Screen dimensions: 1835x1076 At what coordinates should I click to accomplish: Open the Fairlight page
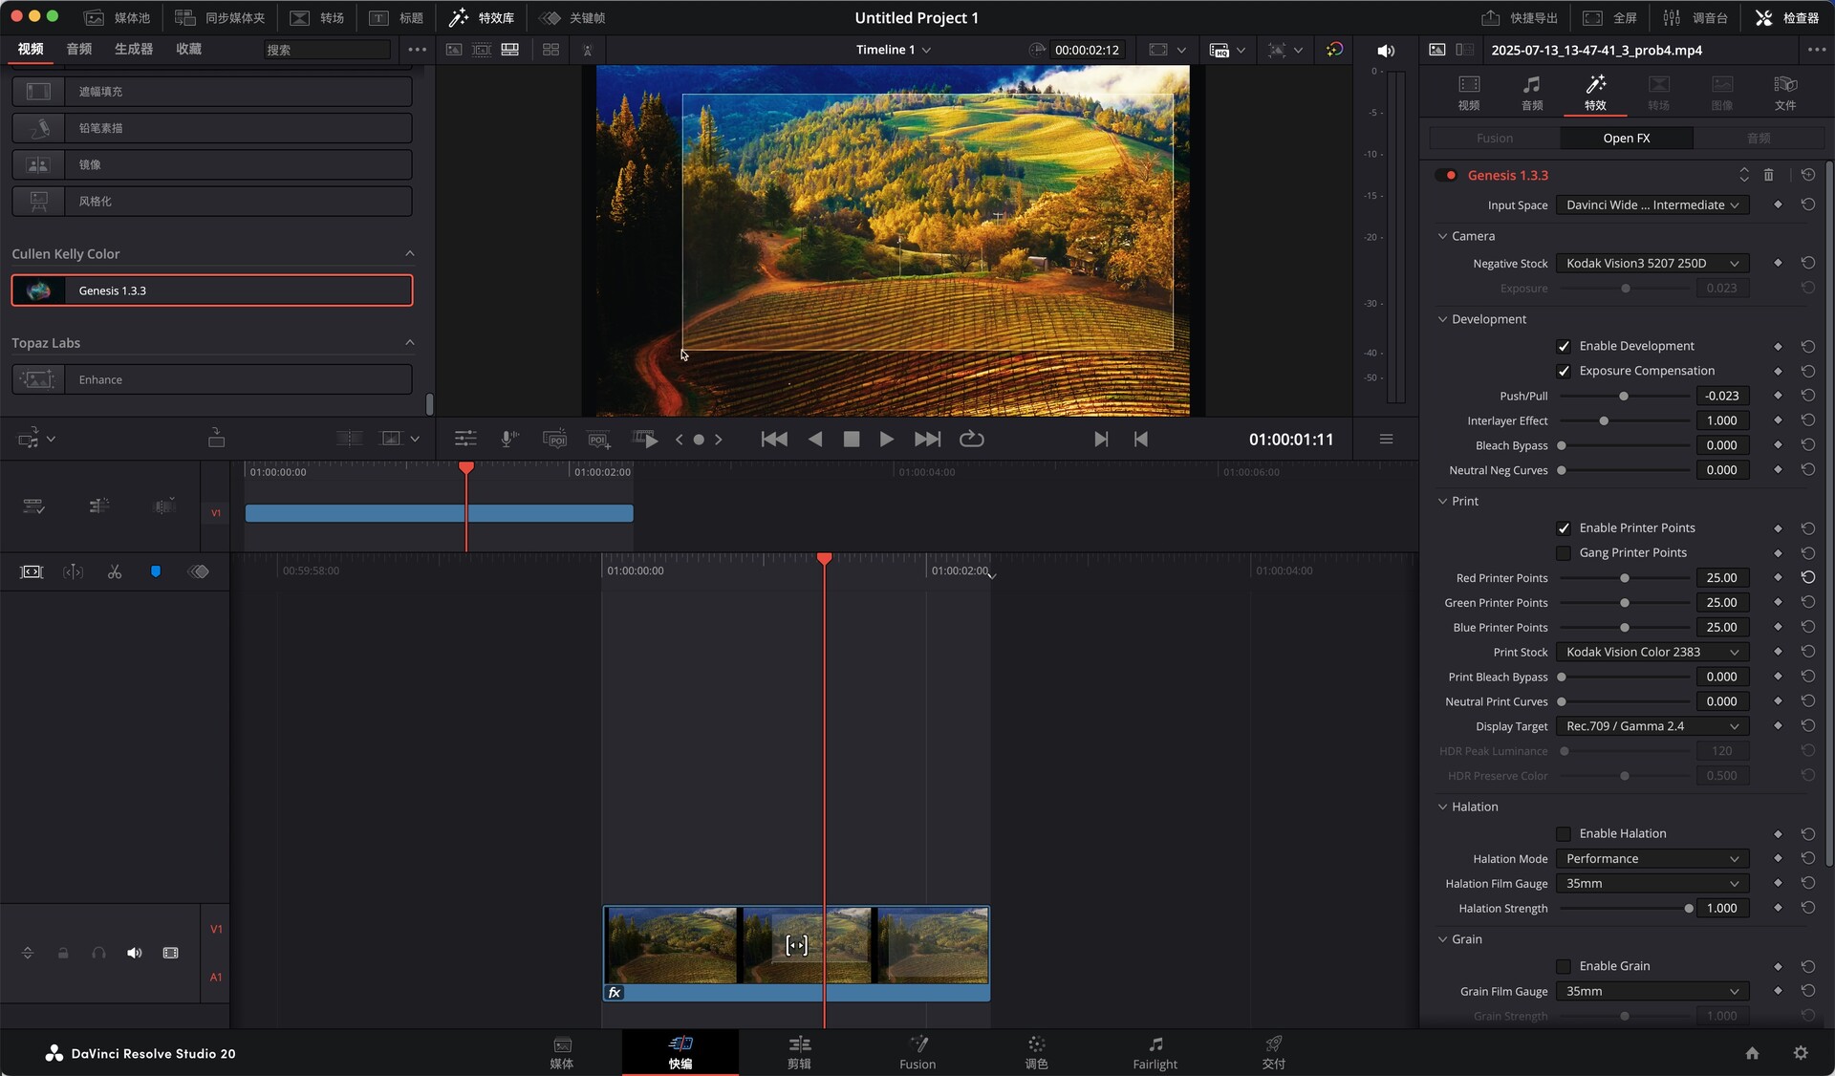pos(1155,1051)
